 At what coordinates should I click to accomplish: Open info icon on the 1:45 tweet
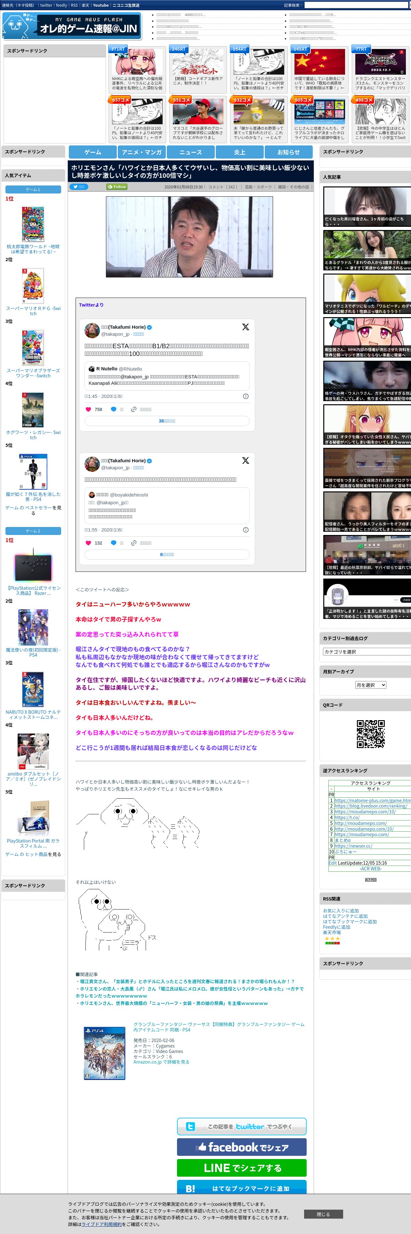tap(246, 396)
